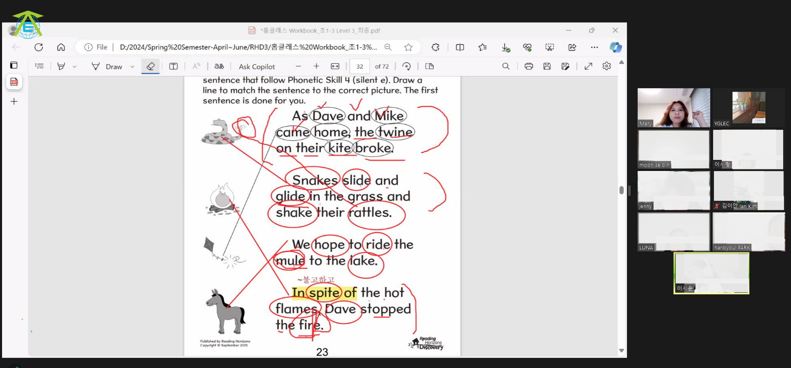Open the Copilot sidebar
The width and height of the screenshot is (791, 368).
pos(615,47)
